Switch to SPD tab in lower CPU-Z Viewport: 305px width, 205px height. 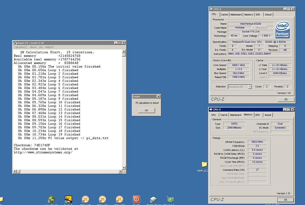pos(258,115)
